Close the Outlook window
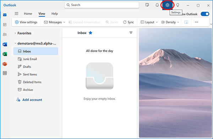The image size is (213, 139). click(208, 5)
